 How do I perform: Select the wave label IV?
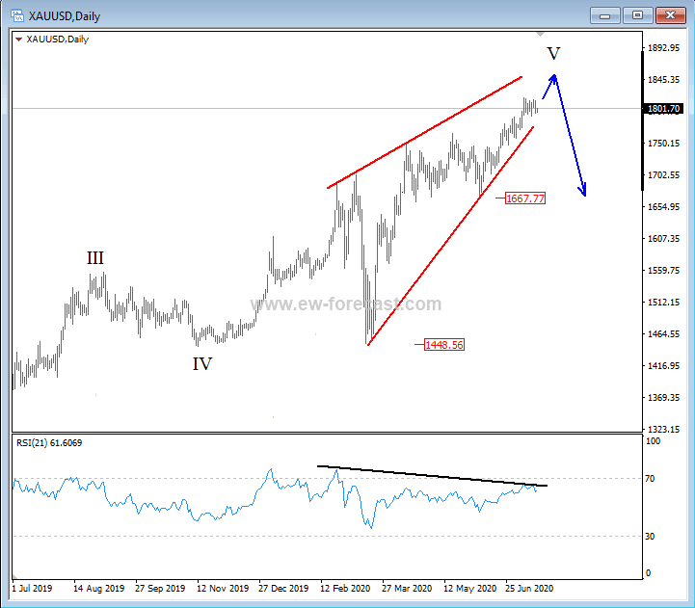coord(202,364)
